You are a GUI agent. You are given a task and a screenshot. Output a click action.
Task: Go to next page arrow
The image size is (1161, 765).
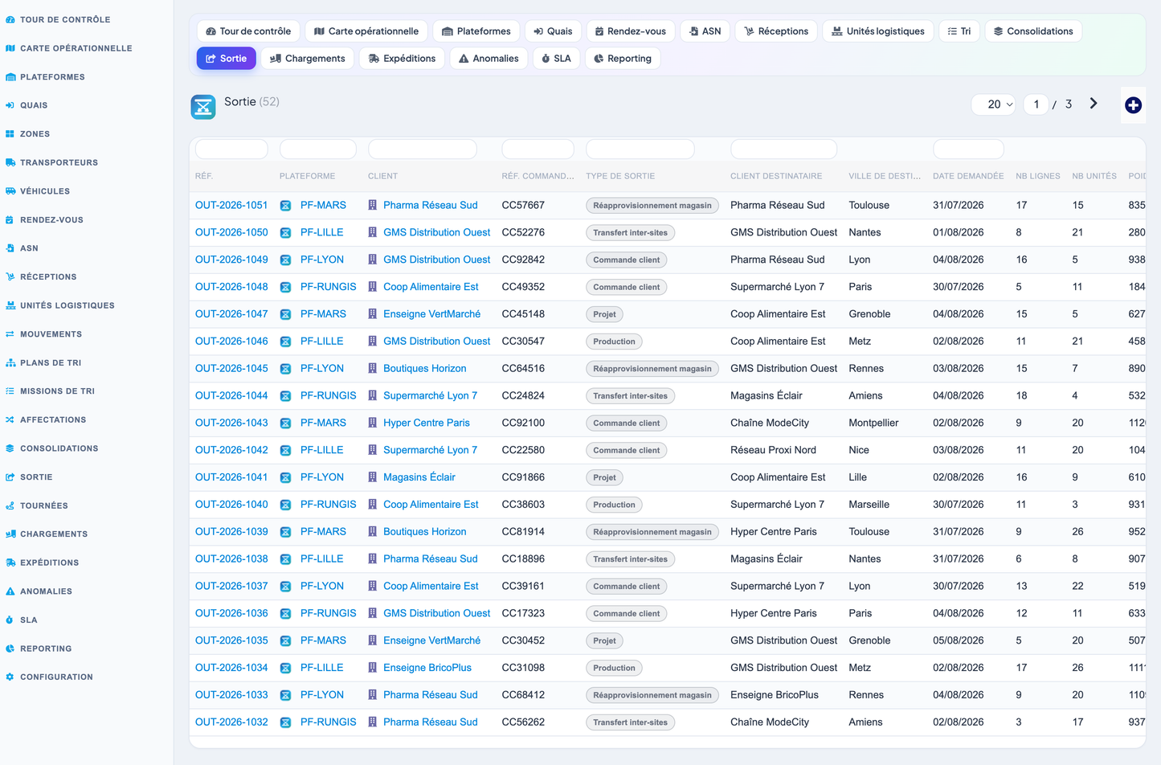pos(1094,104)
